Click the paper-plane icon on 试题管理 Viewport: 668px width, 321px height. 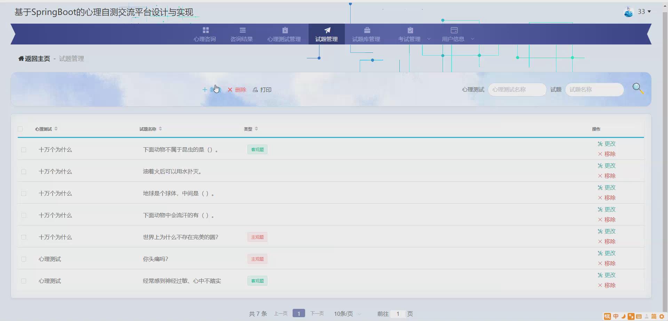(x=326, y=30)
